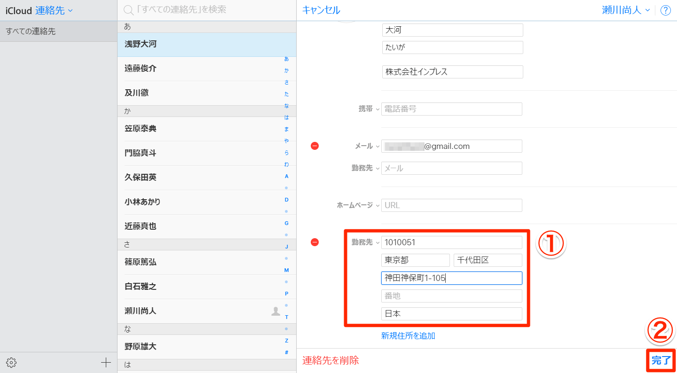This screenshot has height=373, width=677.
Task: Select contact 瀬川尚人 in the list
Action: coord(207,311)
